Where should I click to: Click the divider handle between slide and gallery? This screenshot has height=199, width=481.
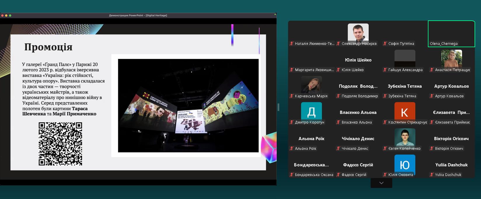(278, 107)
